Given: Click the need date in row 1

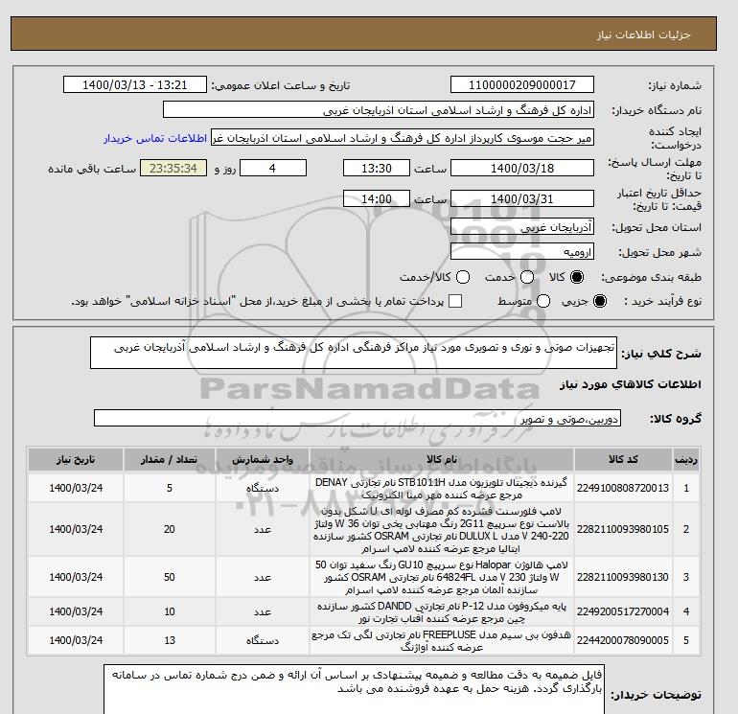Looking at the screenshot, I should 76,489.
